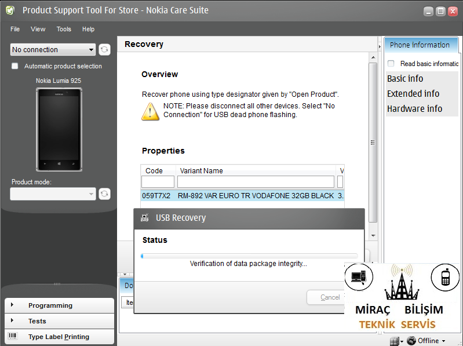Screen dimensions: 463x346
Task: Select row code 059T7X2
Action: pos(156,196)
